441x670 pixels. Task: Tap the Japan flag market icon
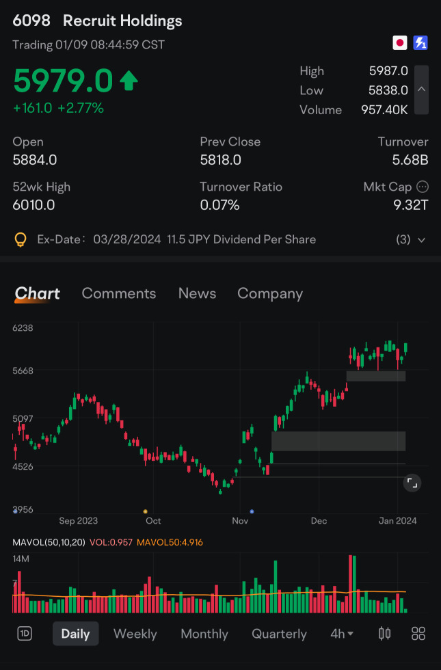399,43
